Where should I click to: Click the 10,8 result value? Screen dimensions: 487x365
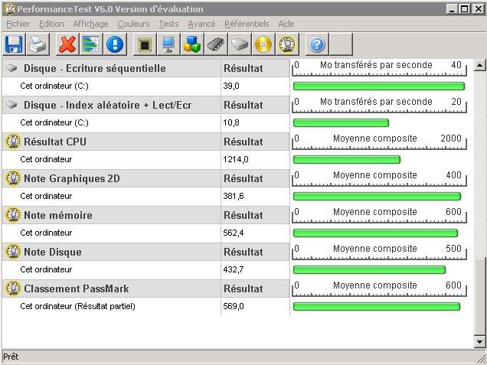[231, 122]
